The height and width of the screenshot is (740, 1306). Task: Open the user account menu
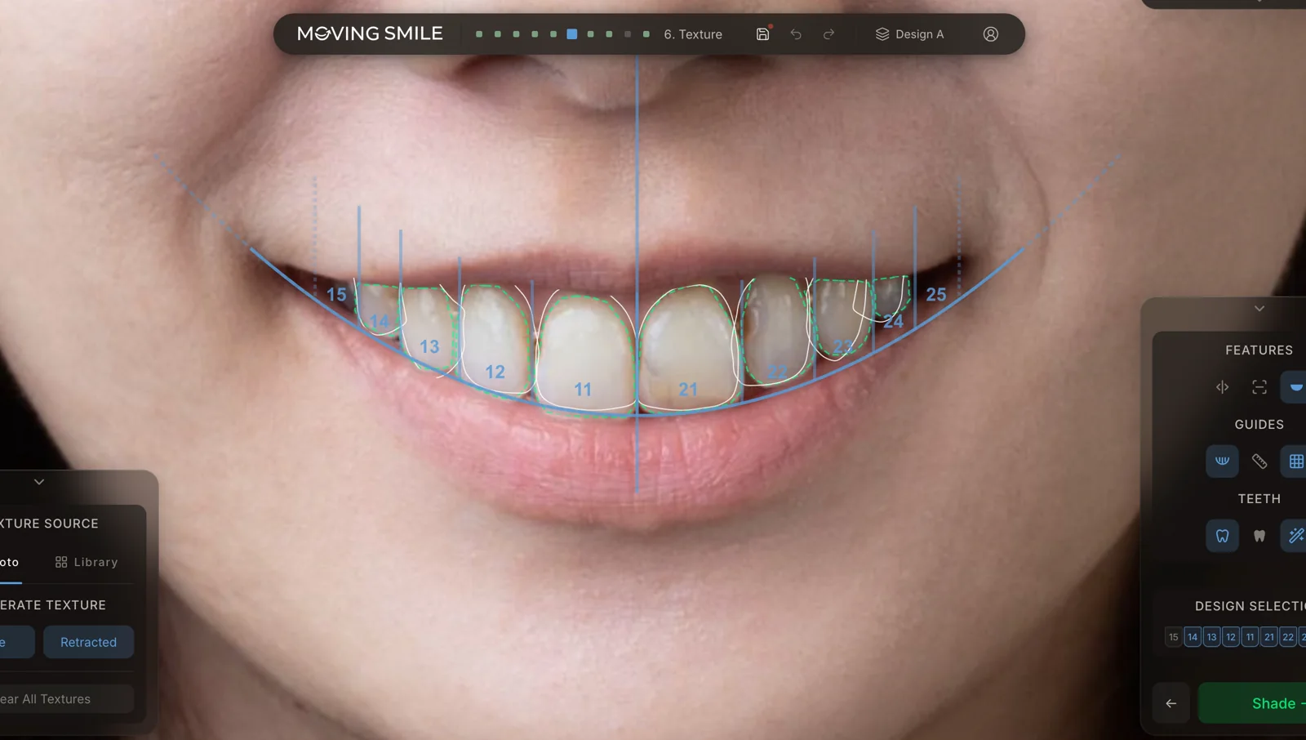pos(990,34)
